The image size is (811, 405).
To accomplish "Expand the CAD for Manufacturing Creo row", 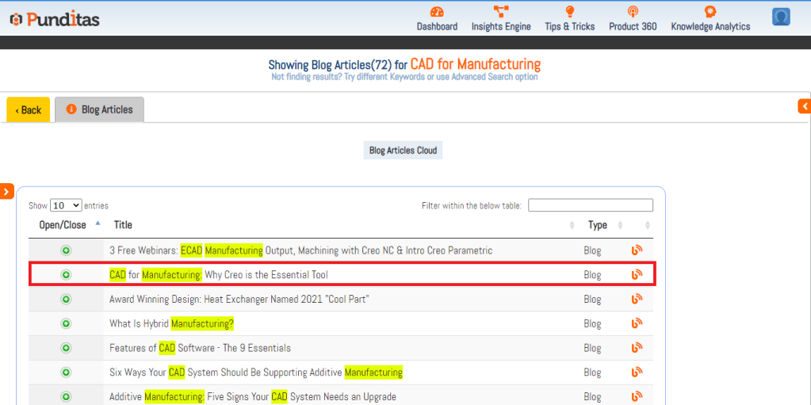I will tap(66, 275).
